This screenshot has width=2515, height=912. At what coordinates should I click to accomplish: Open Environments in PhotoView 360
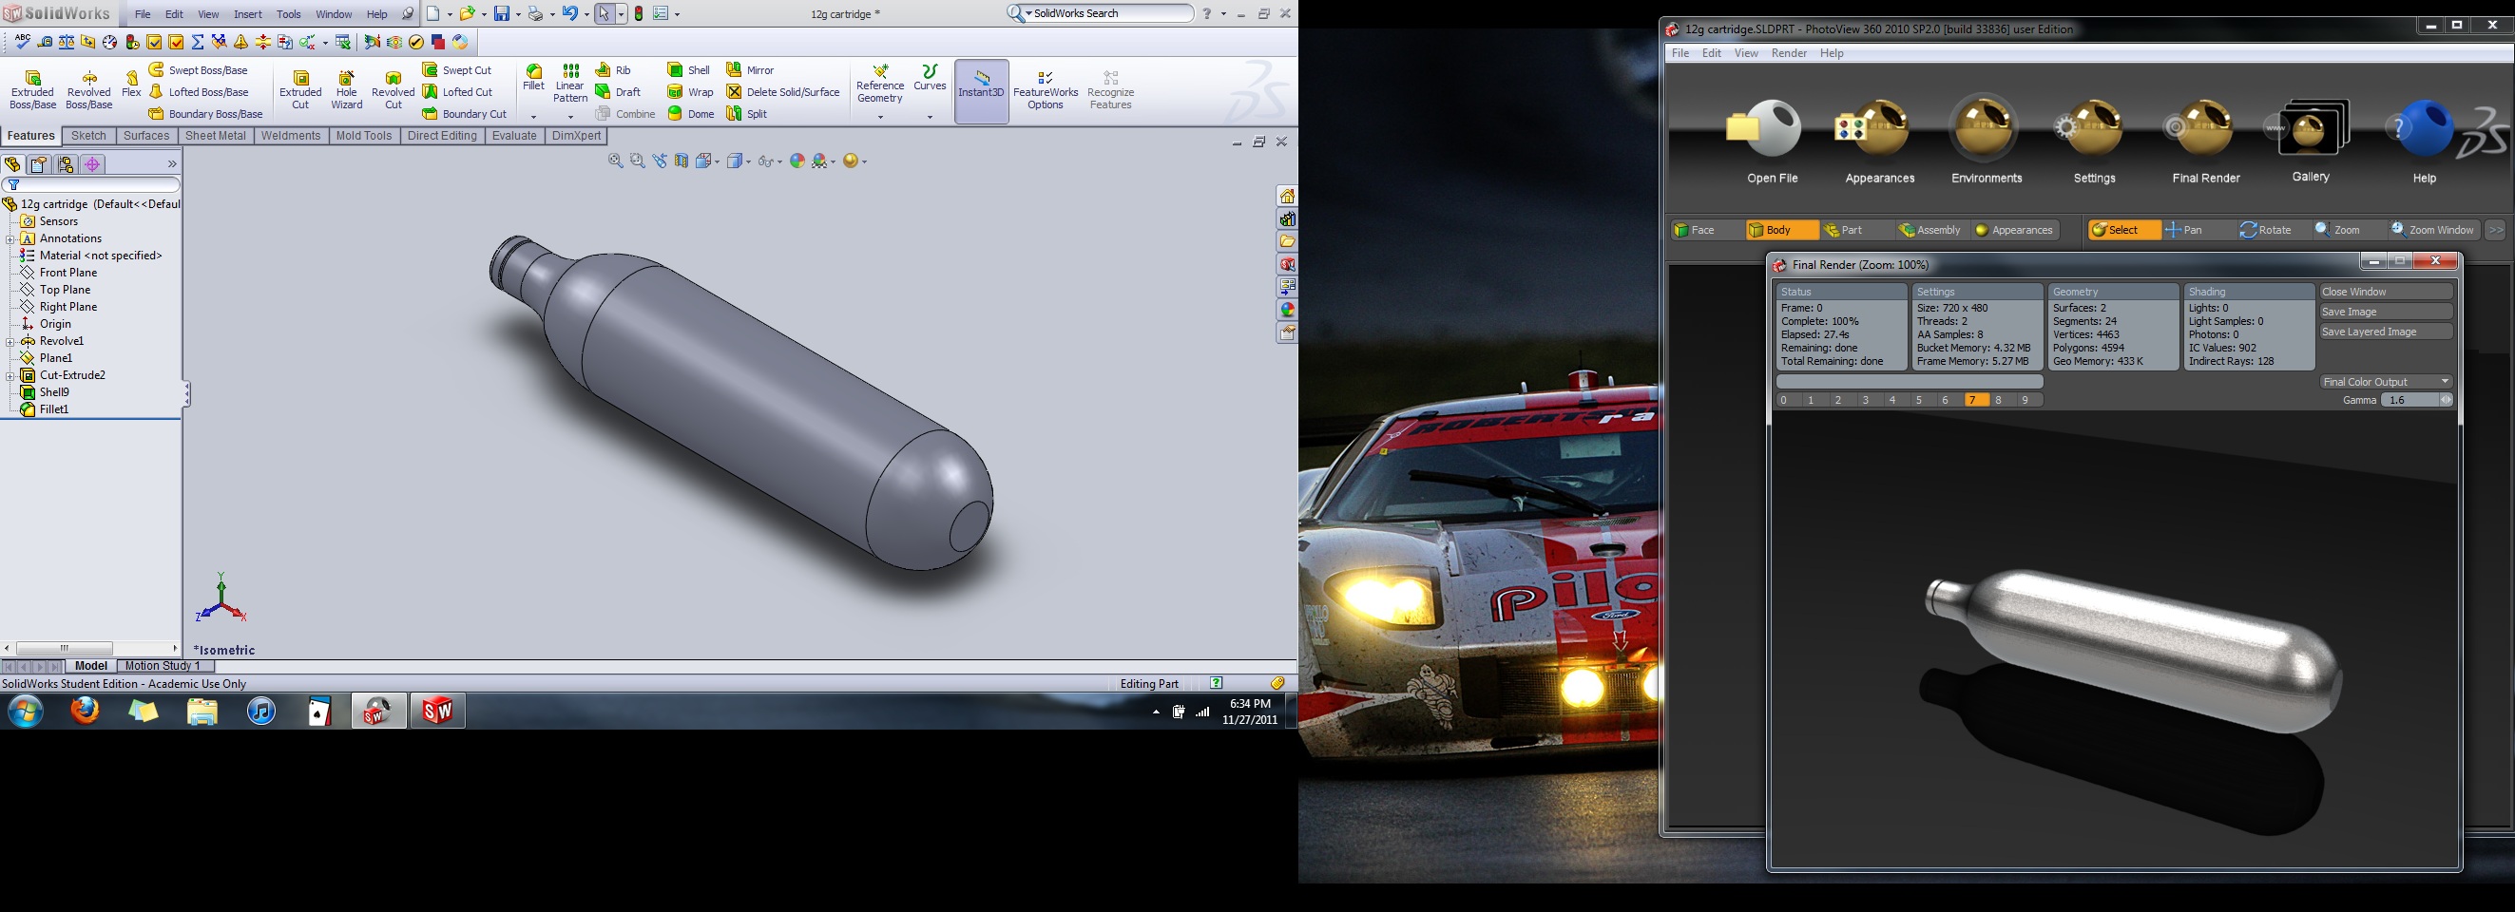click(1986, 131)
